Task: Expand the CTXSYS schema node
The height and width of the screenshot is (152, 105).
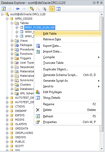Action: tap(7, 107)
